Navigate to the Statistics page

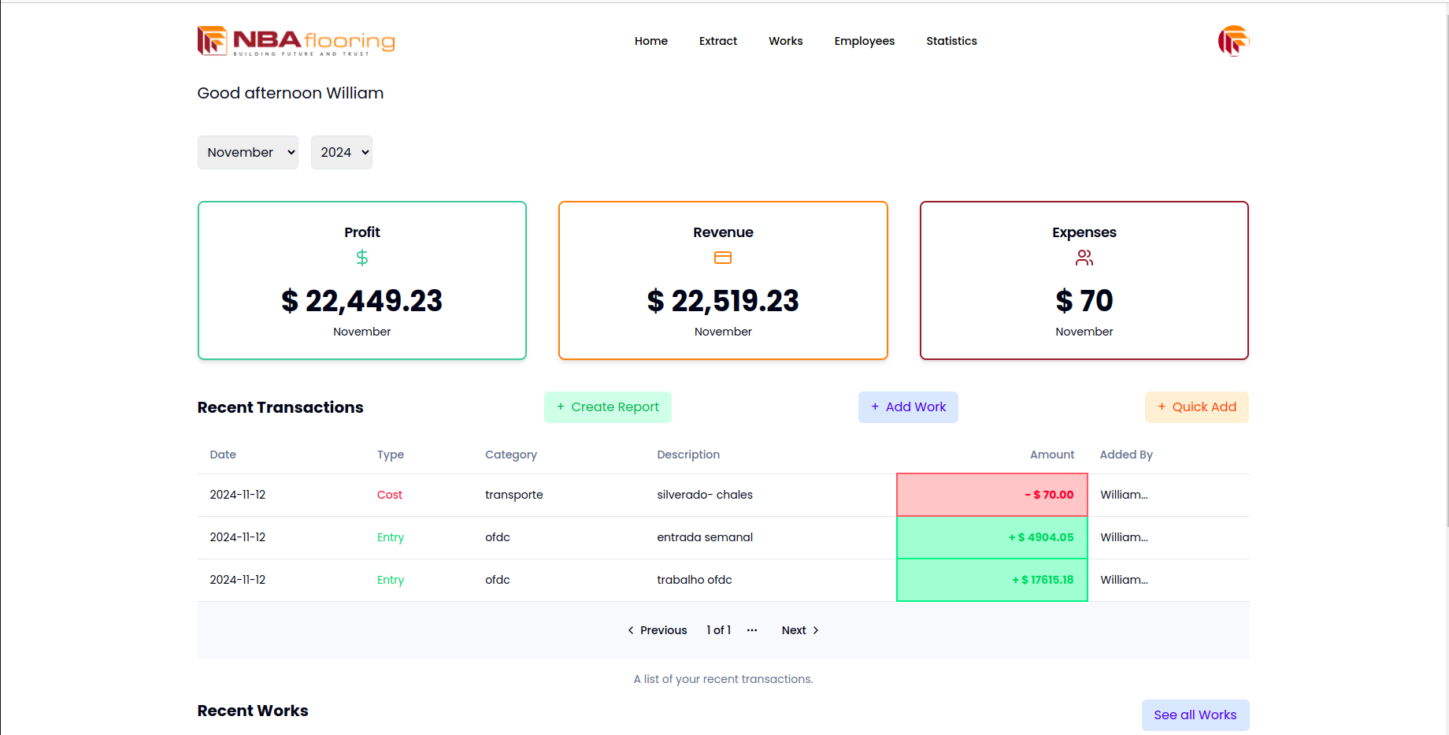(951, 41)
